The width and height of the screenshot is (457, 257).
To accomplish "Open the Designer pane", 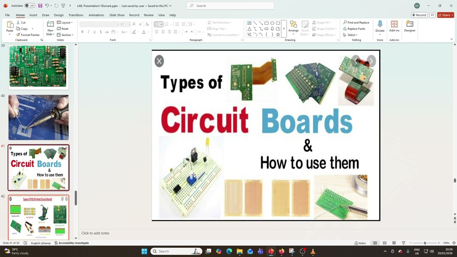I will coord(410,27).
